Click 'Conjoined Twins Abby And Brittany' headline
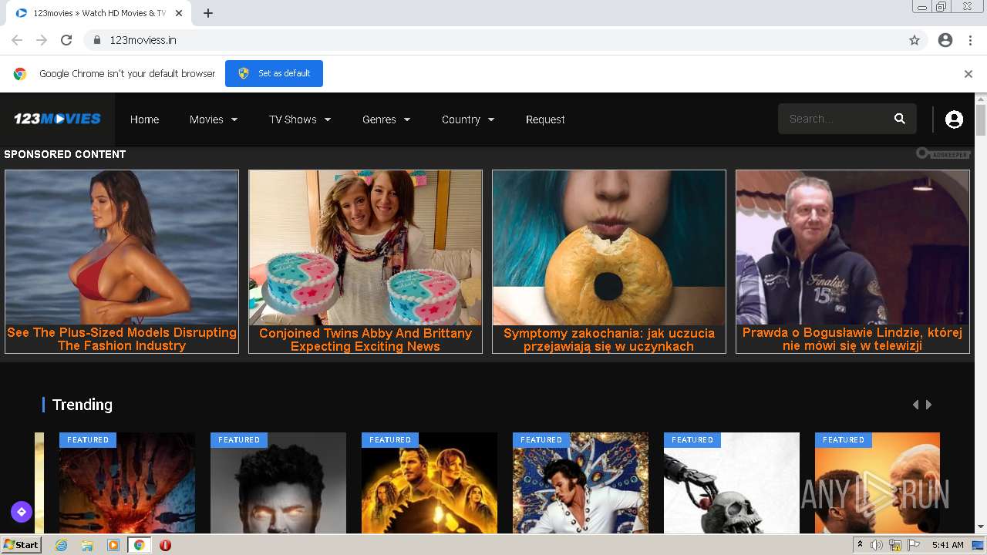987x555 pixels. (365, 340)
